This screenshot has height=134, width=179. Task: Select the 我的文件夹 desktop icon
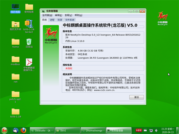click(x=15, y=25)
